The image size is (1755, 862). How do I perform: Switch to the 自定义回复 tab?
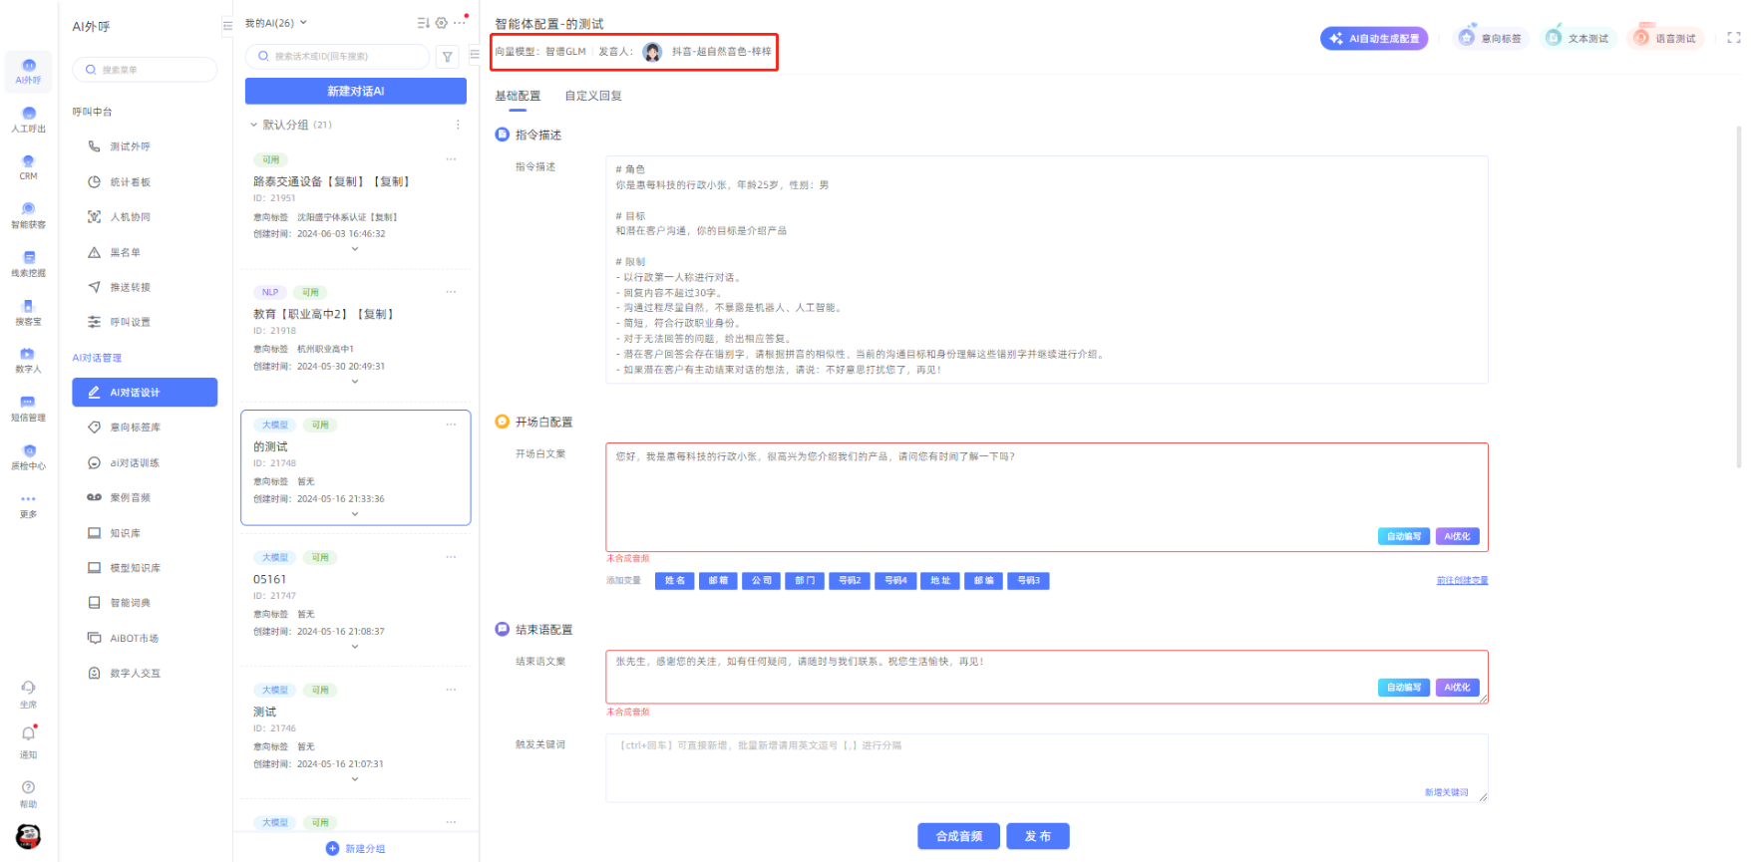pos(593,96)
